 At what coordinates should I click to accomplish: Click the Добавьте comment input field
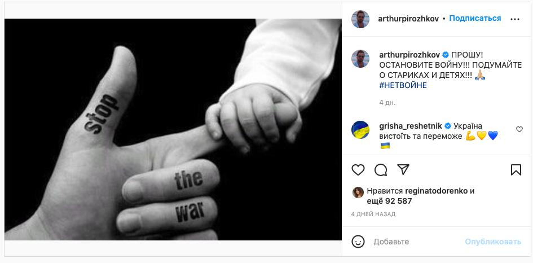tap(418, 242)
